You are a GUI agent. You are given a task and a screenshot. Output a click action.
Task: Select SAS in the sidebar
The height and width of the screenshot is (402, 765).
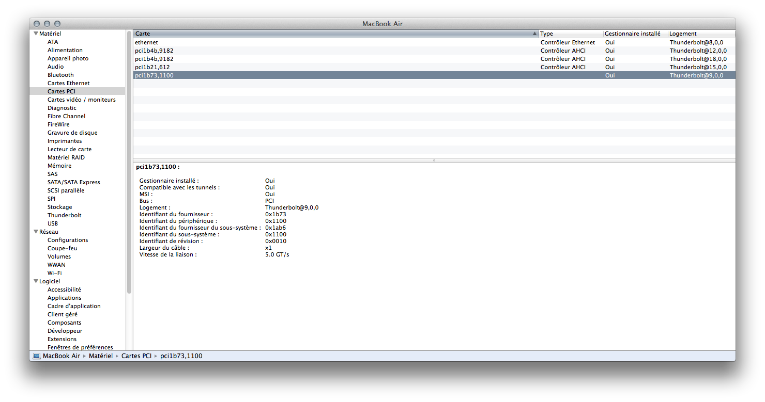pos(53,174)
